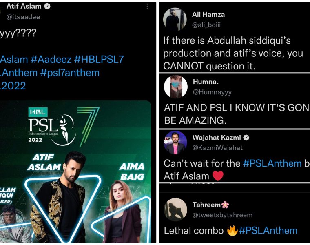Open Ali Hamza's profile picture
310x245 pixels.
(175, 19)
